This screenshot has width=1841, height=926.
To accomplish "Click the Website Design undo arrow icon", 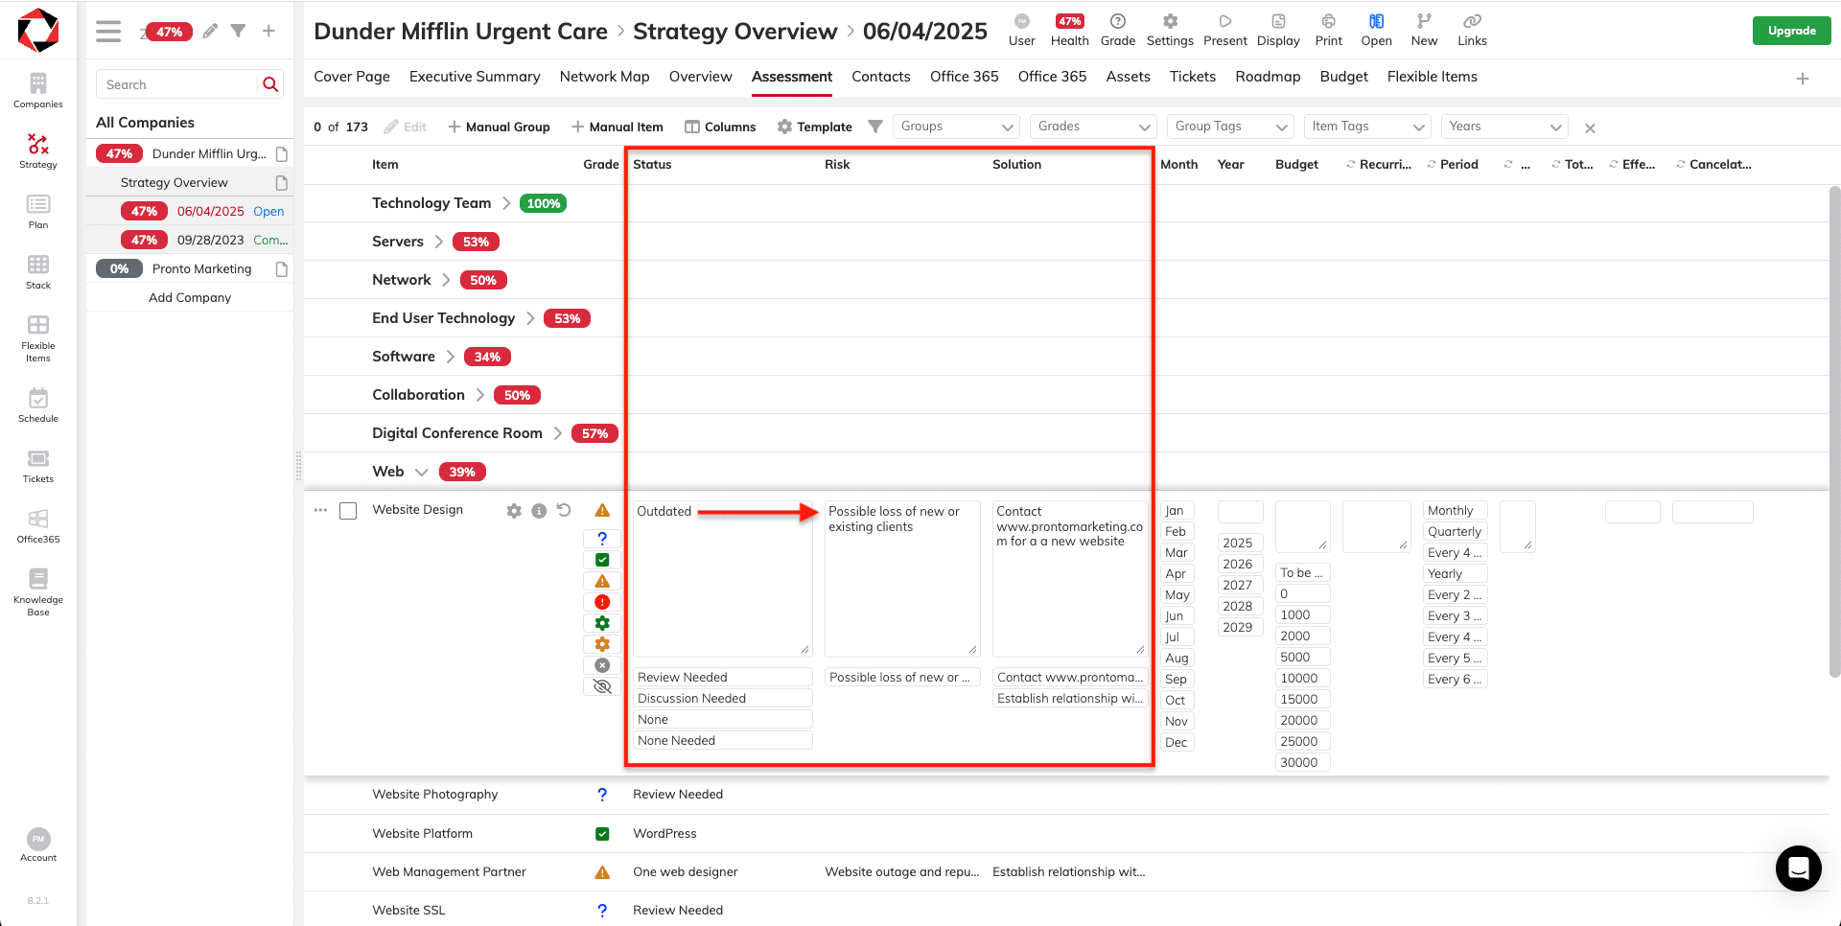I will coord(564,510).
